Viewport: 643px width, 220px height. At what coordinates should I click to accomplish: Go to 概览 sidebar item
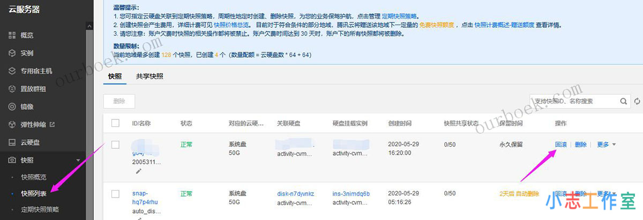tap(27, 35)
